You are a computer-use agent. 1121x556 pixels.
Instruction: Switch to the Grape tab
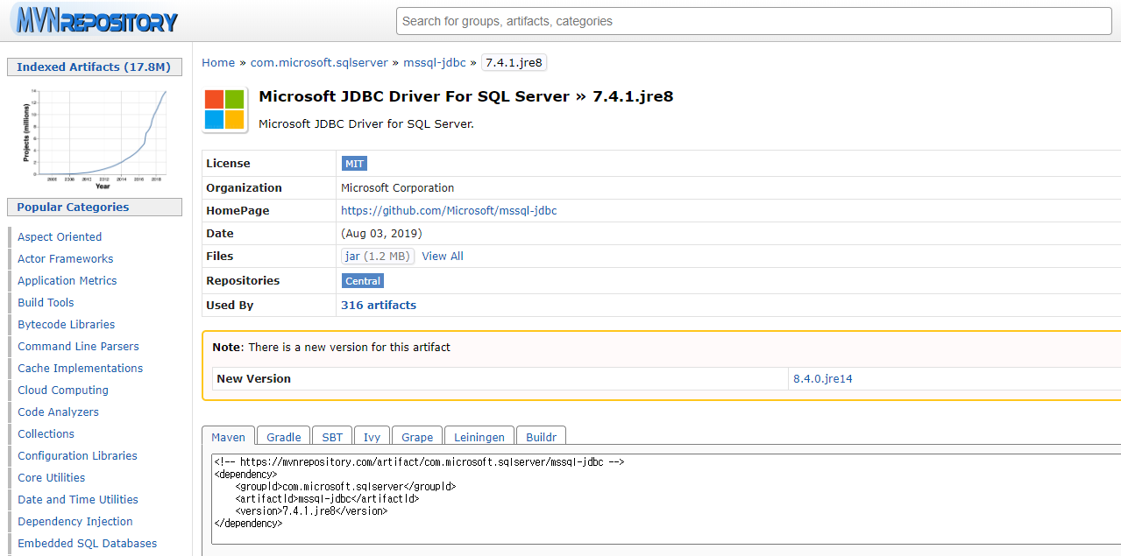[417, 437]
